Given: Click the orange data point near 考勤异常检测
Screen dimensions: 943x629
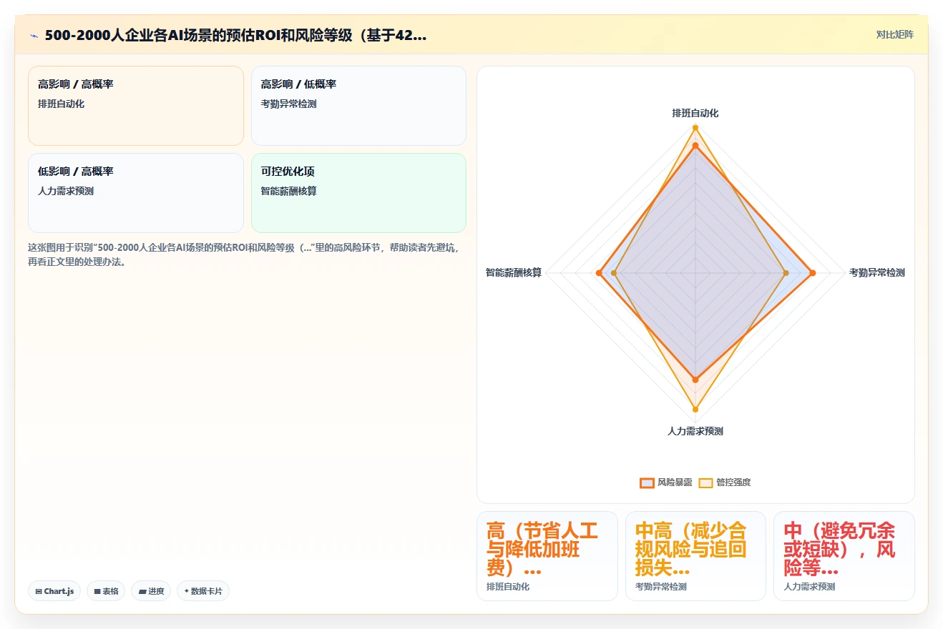Looking at the screenshot, I should (x=812, y=272).
